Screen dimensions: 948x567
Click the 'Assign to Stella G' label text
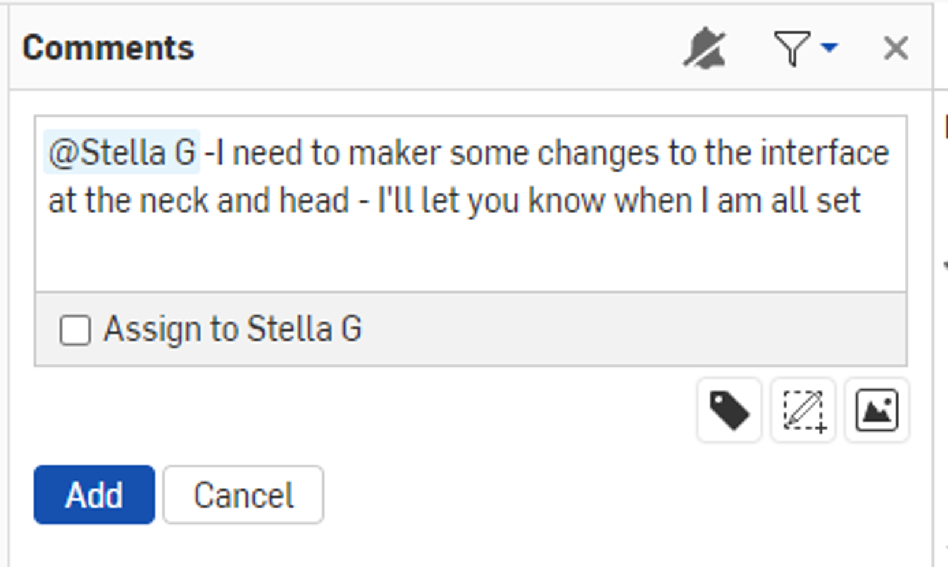point(232,329)
